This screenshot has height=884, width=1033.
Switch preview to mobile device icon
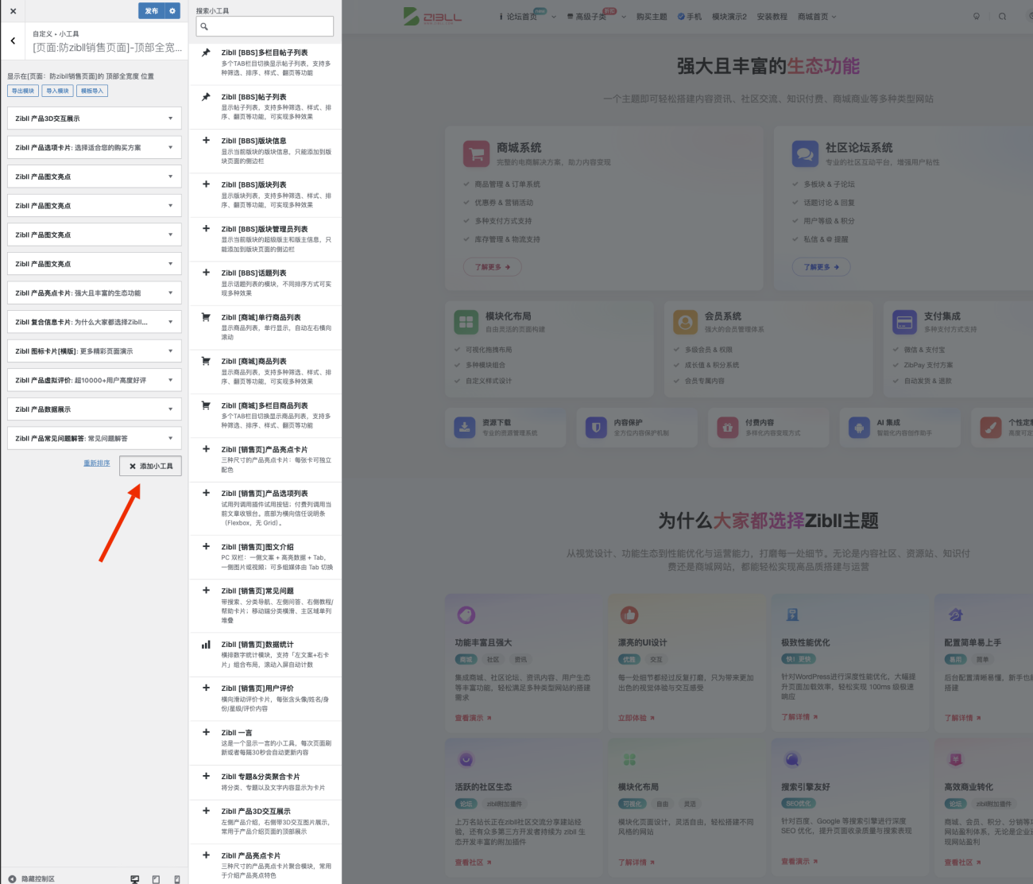tap(176, 878)
